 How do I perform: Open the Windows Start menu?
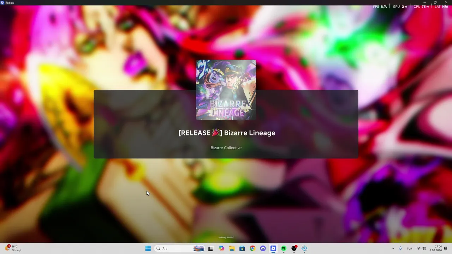148,248
